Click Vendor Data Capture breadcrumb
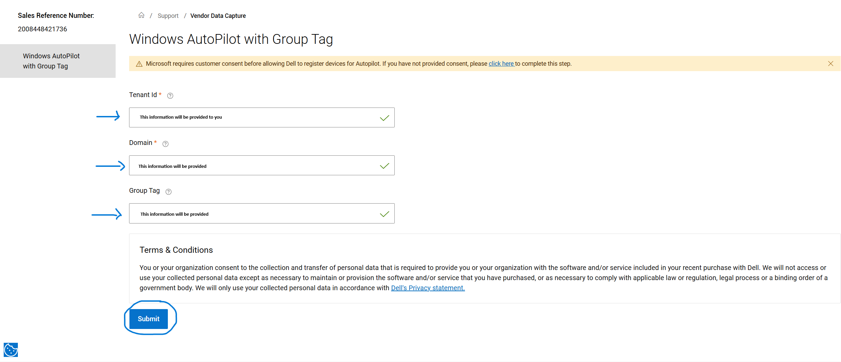 click(218, 16)
